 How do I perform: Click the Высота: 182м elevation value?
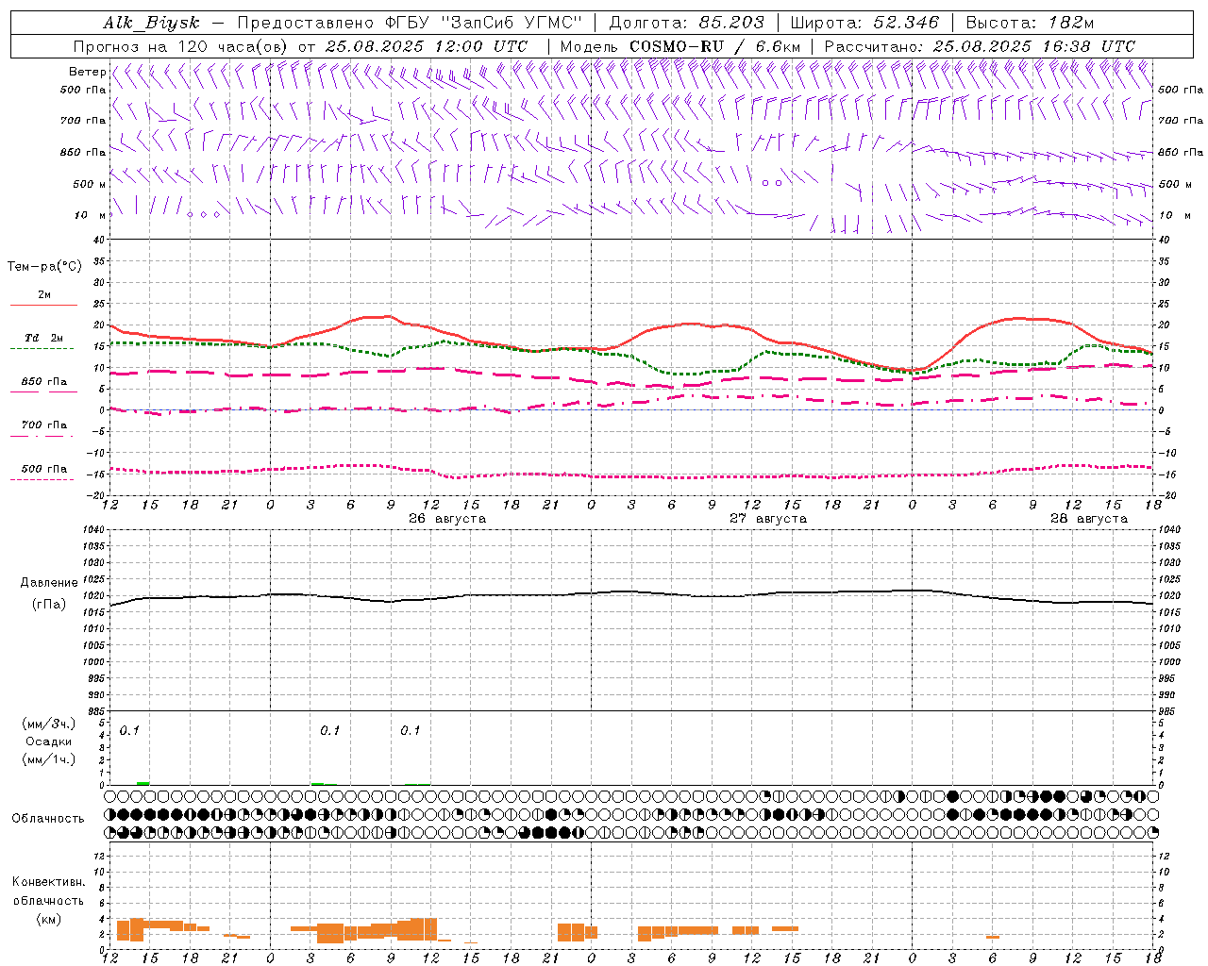click(x=1030, y=23)
